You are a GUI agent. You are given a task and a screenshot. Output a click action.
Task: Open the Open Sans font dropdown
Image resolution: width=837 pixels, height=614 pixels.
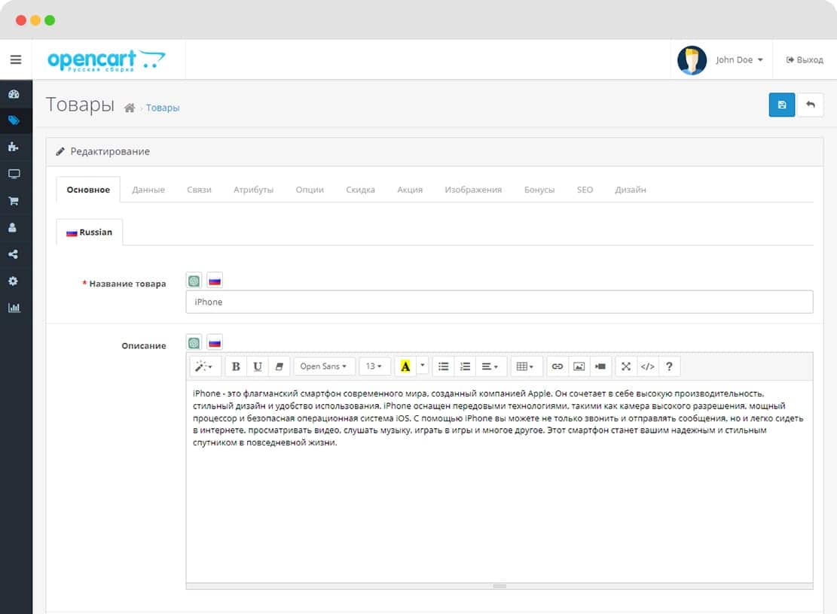click(x=323, y=366)
